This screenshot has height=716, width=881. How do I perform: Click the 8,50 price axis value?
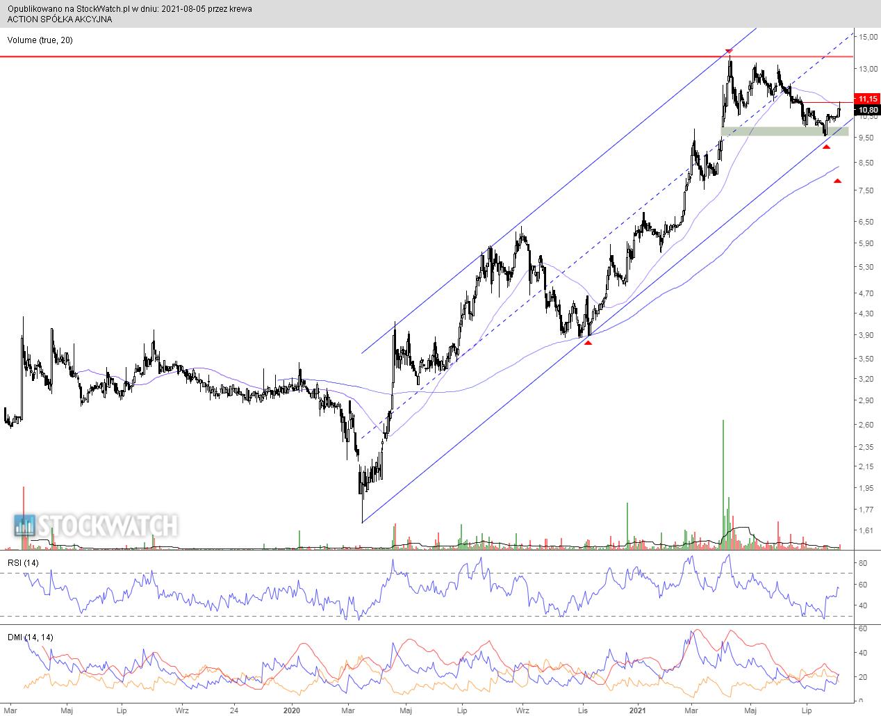[x=868, y=163]
